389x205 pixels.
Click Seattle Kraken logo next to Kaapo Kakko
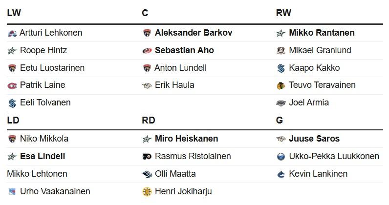coord(281,68)
